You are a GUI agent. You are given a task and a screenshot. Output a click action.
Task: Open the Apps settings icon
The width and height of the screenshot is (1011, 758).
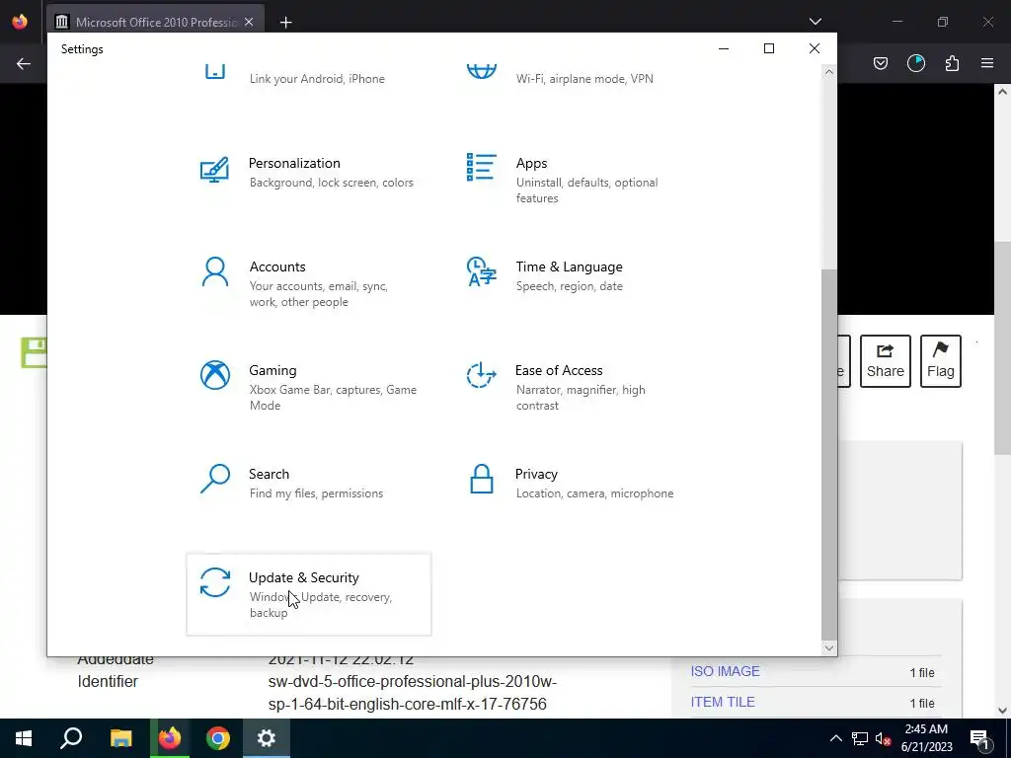pyautogui.click(x=481, y=168)
